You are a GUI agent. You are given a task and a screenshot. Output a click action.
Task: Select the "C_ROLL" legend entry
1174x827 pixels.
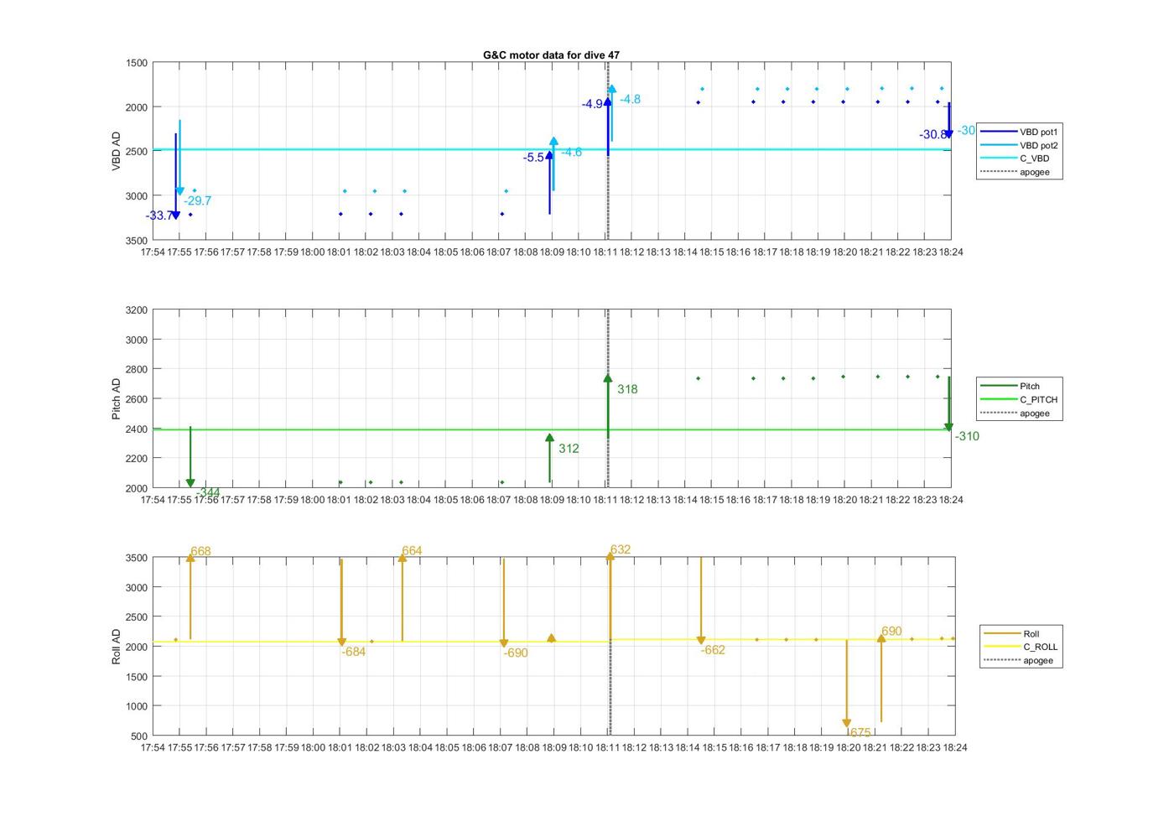(x=1021, y=647)
